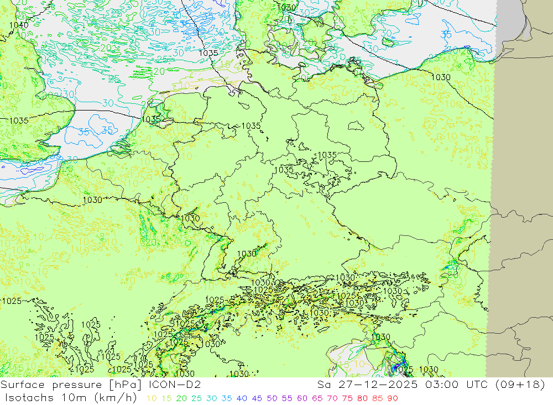Select the yellow 10 entry in isotach legend
The width and height of the screenshot is (553, 405).
152,399
